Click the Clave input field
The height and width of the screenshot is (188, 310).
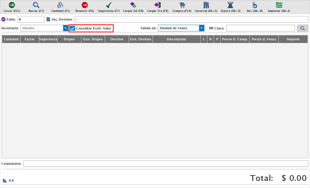[260, 28]
